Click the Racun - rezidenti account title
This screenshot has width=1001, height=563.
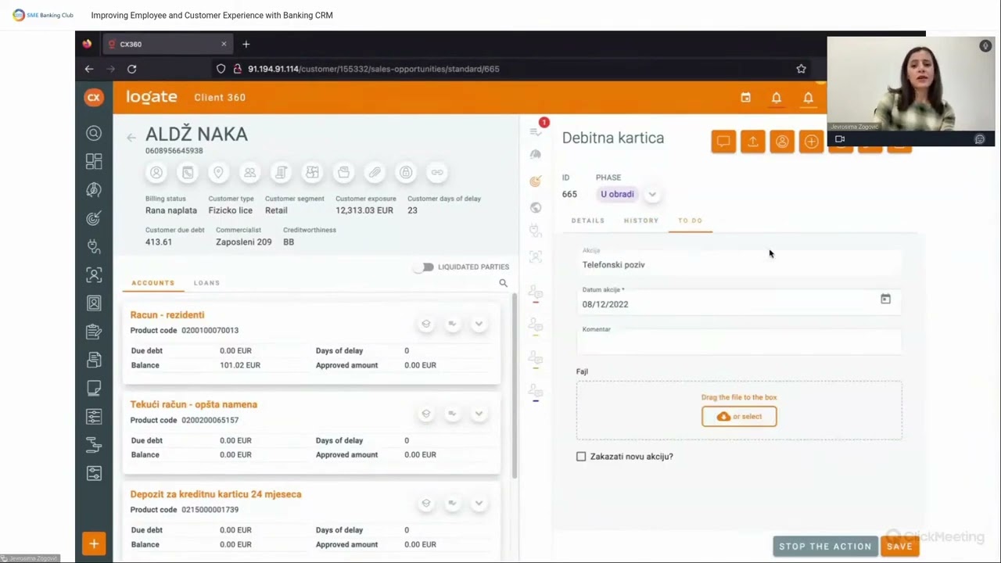(x=167, y=315)
